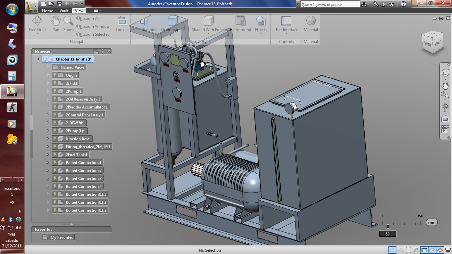Open the Material editor
The image size is (452, 254).
[x=310, y=23]
